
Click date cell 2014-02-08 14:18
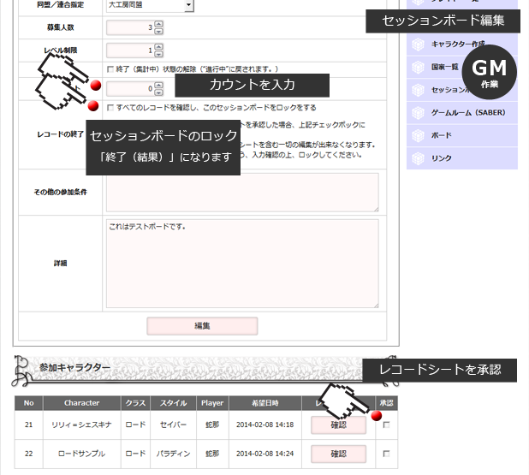tap(264, 425)
